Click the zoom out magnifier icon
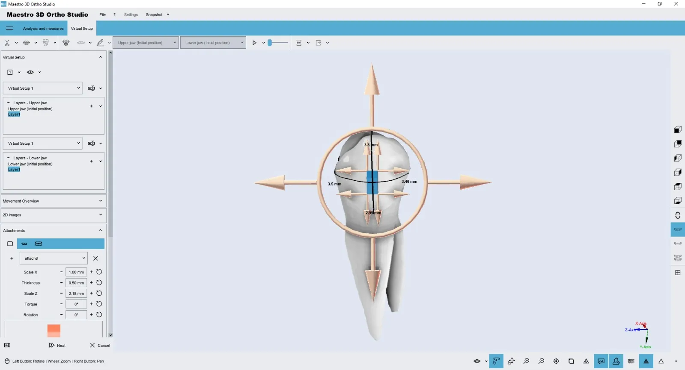 541,361
